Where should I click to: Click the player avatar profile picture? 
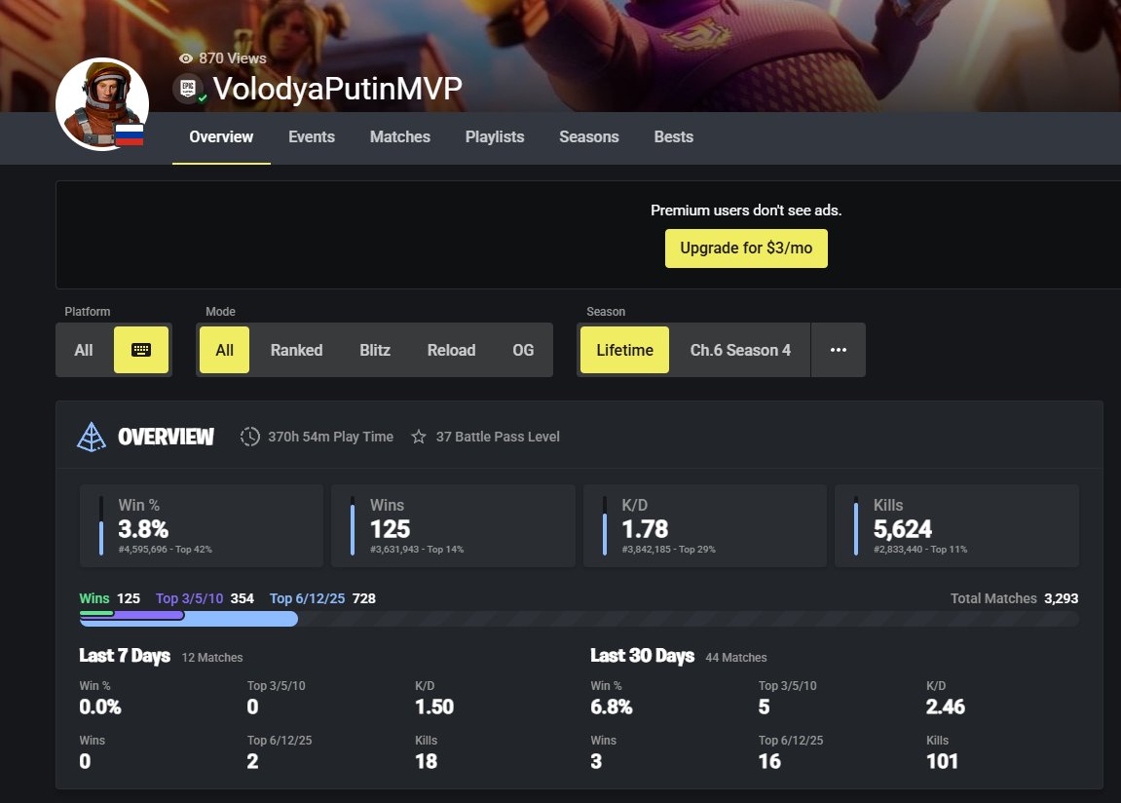101,104
